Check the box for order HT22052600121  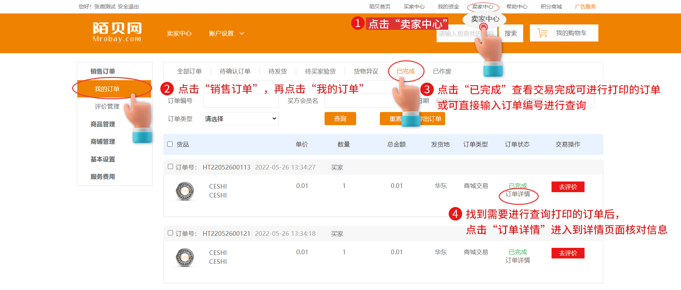pos(170,233)
